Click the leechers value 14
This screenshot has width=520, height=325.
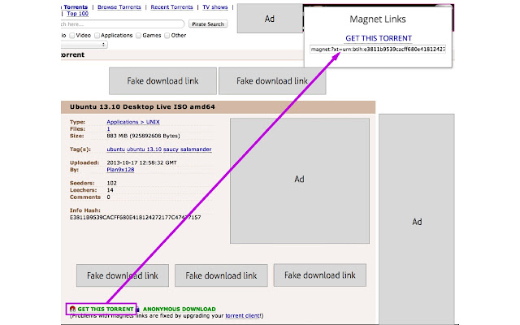(110, 190)
